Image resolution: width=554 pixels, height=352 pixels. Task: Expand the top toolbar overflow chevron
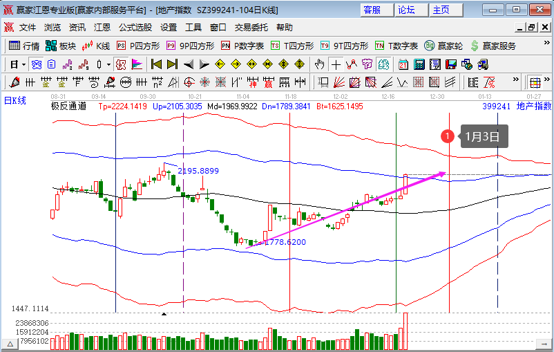click(546, 43)
